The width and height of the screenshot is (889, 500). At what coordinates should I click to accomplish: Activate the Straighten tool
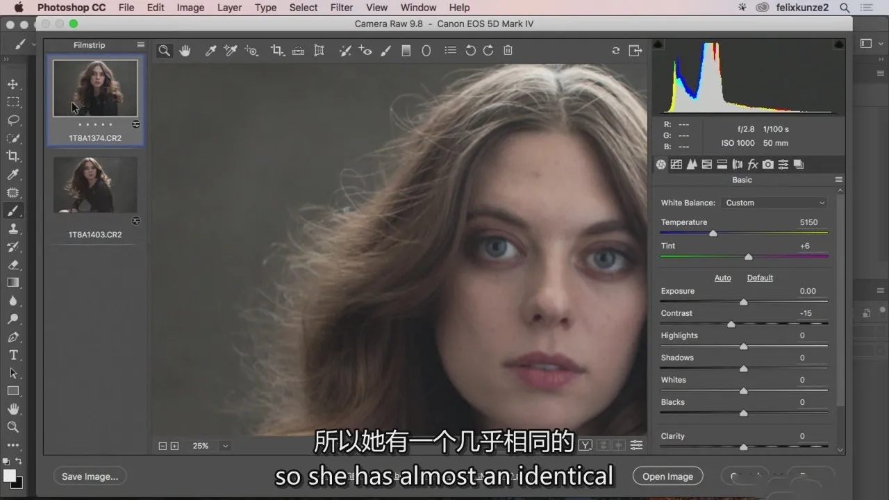[298, 51]
